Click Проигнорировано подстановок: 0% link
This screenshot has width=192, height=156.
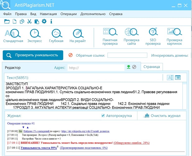[84, 148]
